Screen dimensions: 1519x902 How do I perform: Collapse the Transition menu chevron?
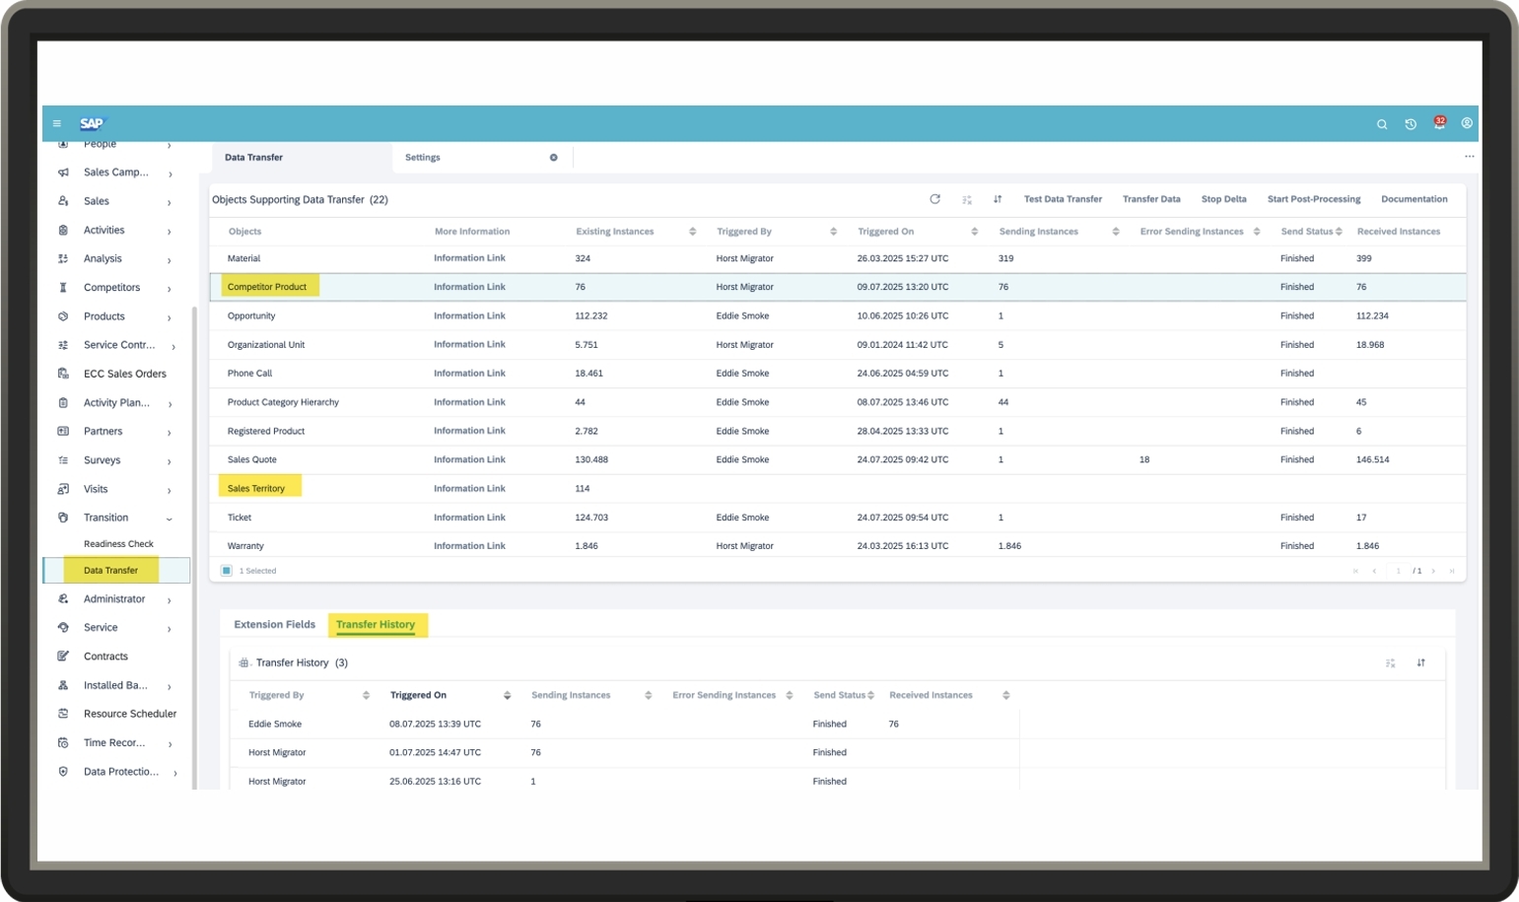click(170, 519)
